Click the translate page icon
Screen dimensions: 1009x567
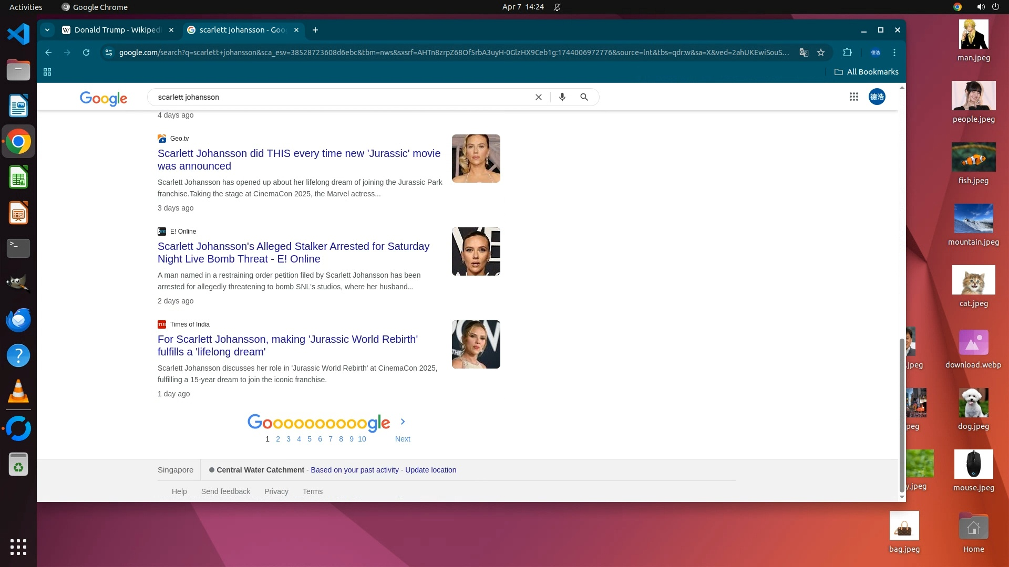[804, 52]
